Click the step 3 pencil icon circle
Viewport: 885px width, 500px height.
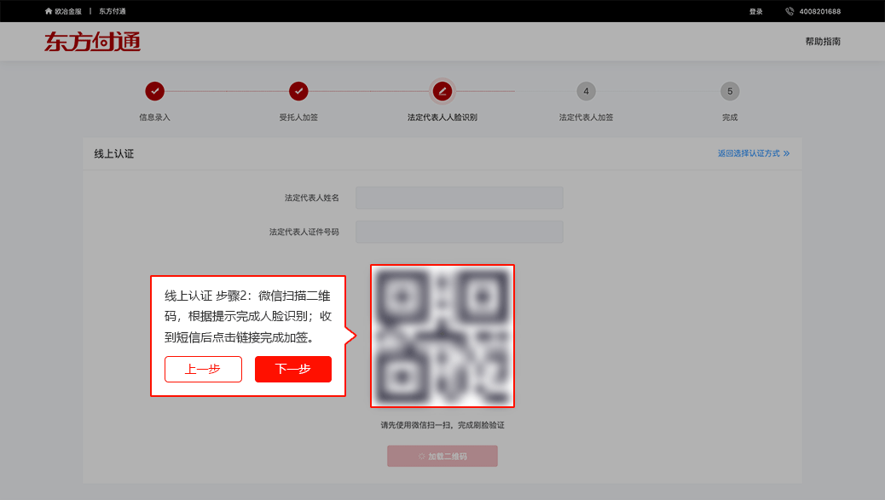442,91
